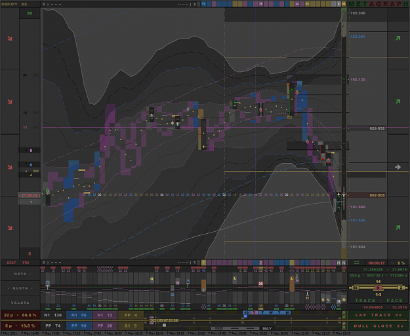
Task: Click the 0507 FRI date label
Action: tap(18, 263)
